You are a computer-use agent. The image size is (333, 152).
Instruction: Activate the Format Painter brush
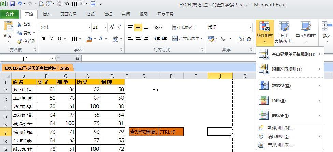coord(19,41)
